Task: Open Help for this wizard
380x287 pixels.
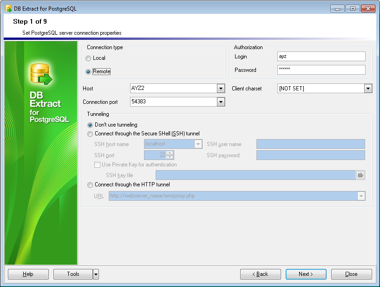Action: pos(28,274)
